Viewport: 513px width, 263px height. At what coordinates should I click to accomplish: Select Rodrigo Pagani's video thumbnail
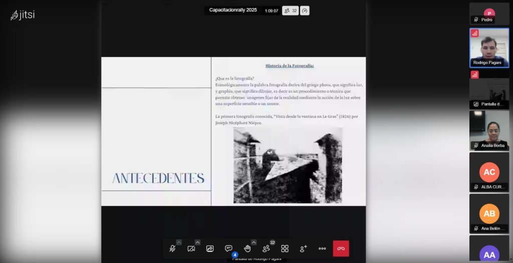(489, 48)
